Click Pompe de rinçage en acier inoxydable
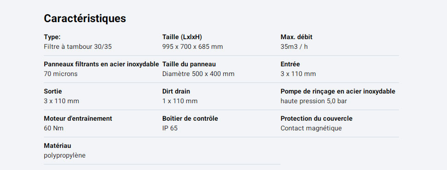Viewport: 447px width, 170px height. [338, 91]
